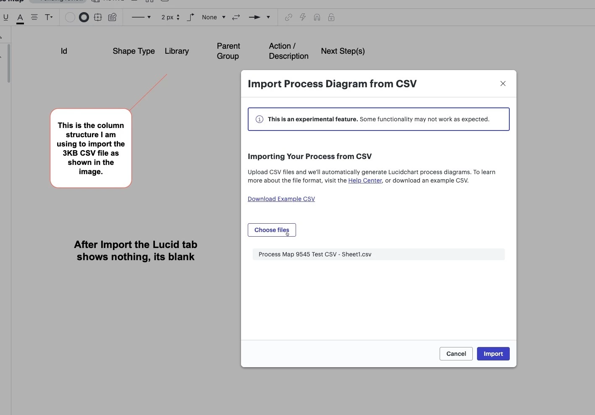Click 'After Import the Lucid tab' text block
Screen dimensions: 595x415
[136, 251]
